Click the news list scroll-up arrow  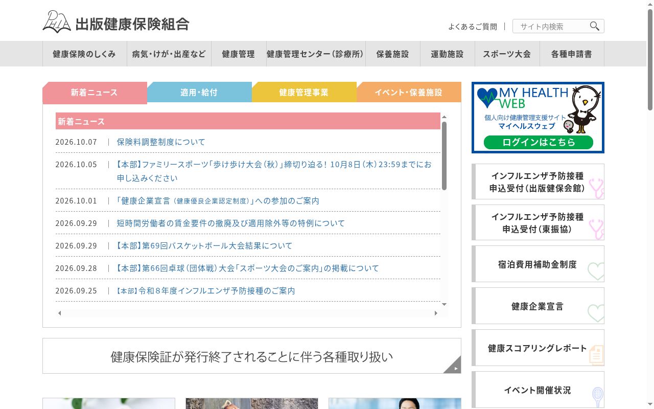tap(444, 117)
